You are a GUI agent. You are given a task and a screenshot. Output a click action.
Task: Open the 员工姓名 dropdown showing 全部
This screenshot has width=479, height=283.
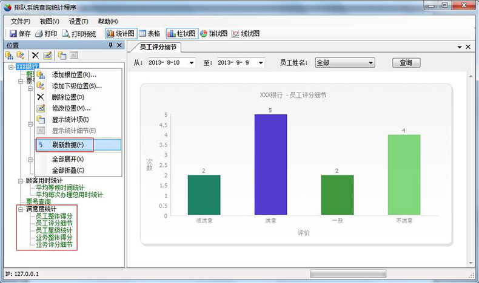pyautogui.click(x=370, y=62)
